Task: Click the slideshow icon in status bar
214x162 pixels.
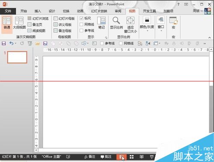Action: [x=152, y=157]
